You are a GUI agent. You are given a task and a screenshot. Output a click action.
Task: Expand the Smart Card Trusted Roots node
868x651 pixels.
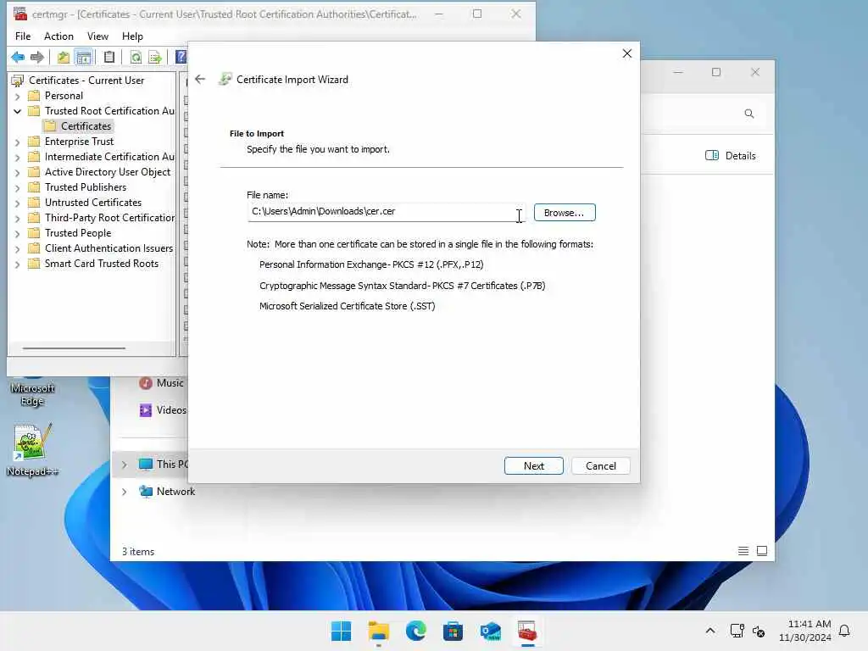pyautogui.click(x=17, y=264)
